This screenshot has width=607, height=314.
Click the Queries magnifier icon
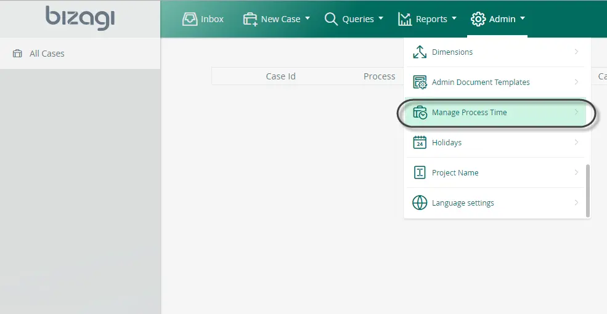pyautogui.click(x=331, y=19)
